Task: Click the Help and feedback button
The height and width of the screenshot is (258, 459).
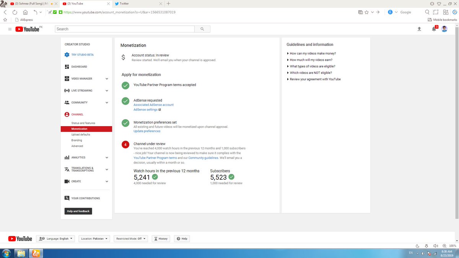Action: pyautogui.click(x=78, y=211)
